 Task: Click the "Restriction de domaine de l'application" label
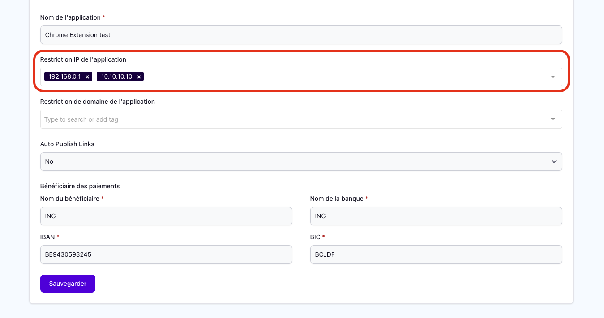pyautogui.click(x=98, y=102)
